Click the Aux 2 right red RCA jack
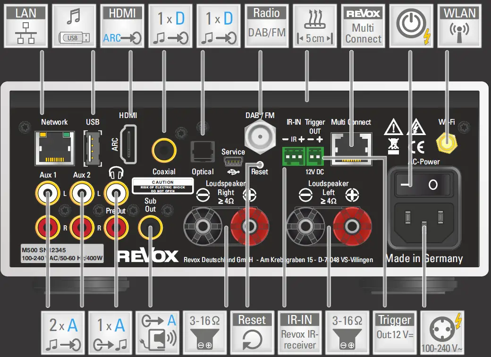Image resolution: width=491 pixels, height=357 pixels. 82,227
